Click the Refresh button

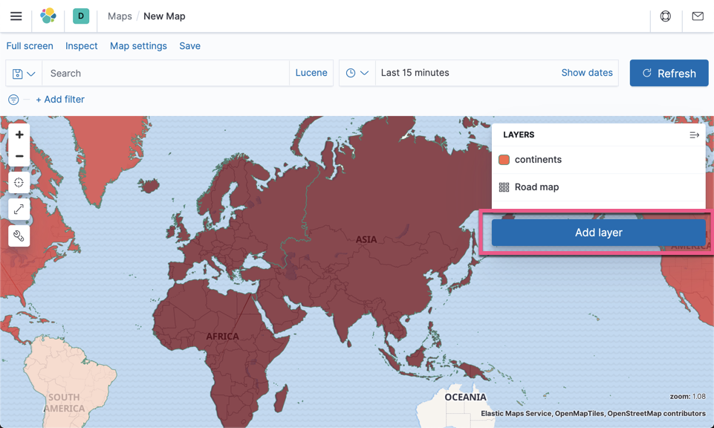pyautogui.click(x=669, y=73)
